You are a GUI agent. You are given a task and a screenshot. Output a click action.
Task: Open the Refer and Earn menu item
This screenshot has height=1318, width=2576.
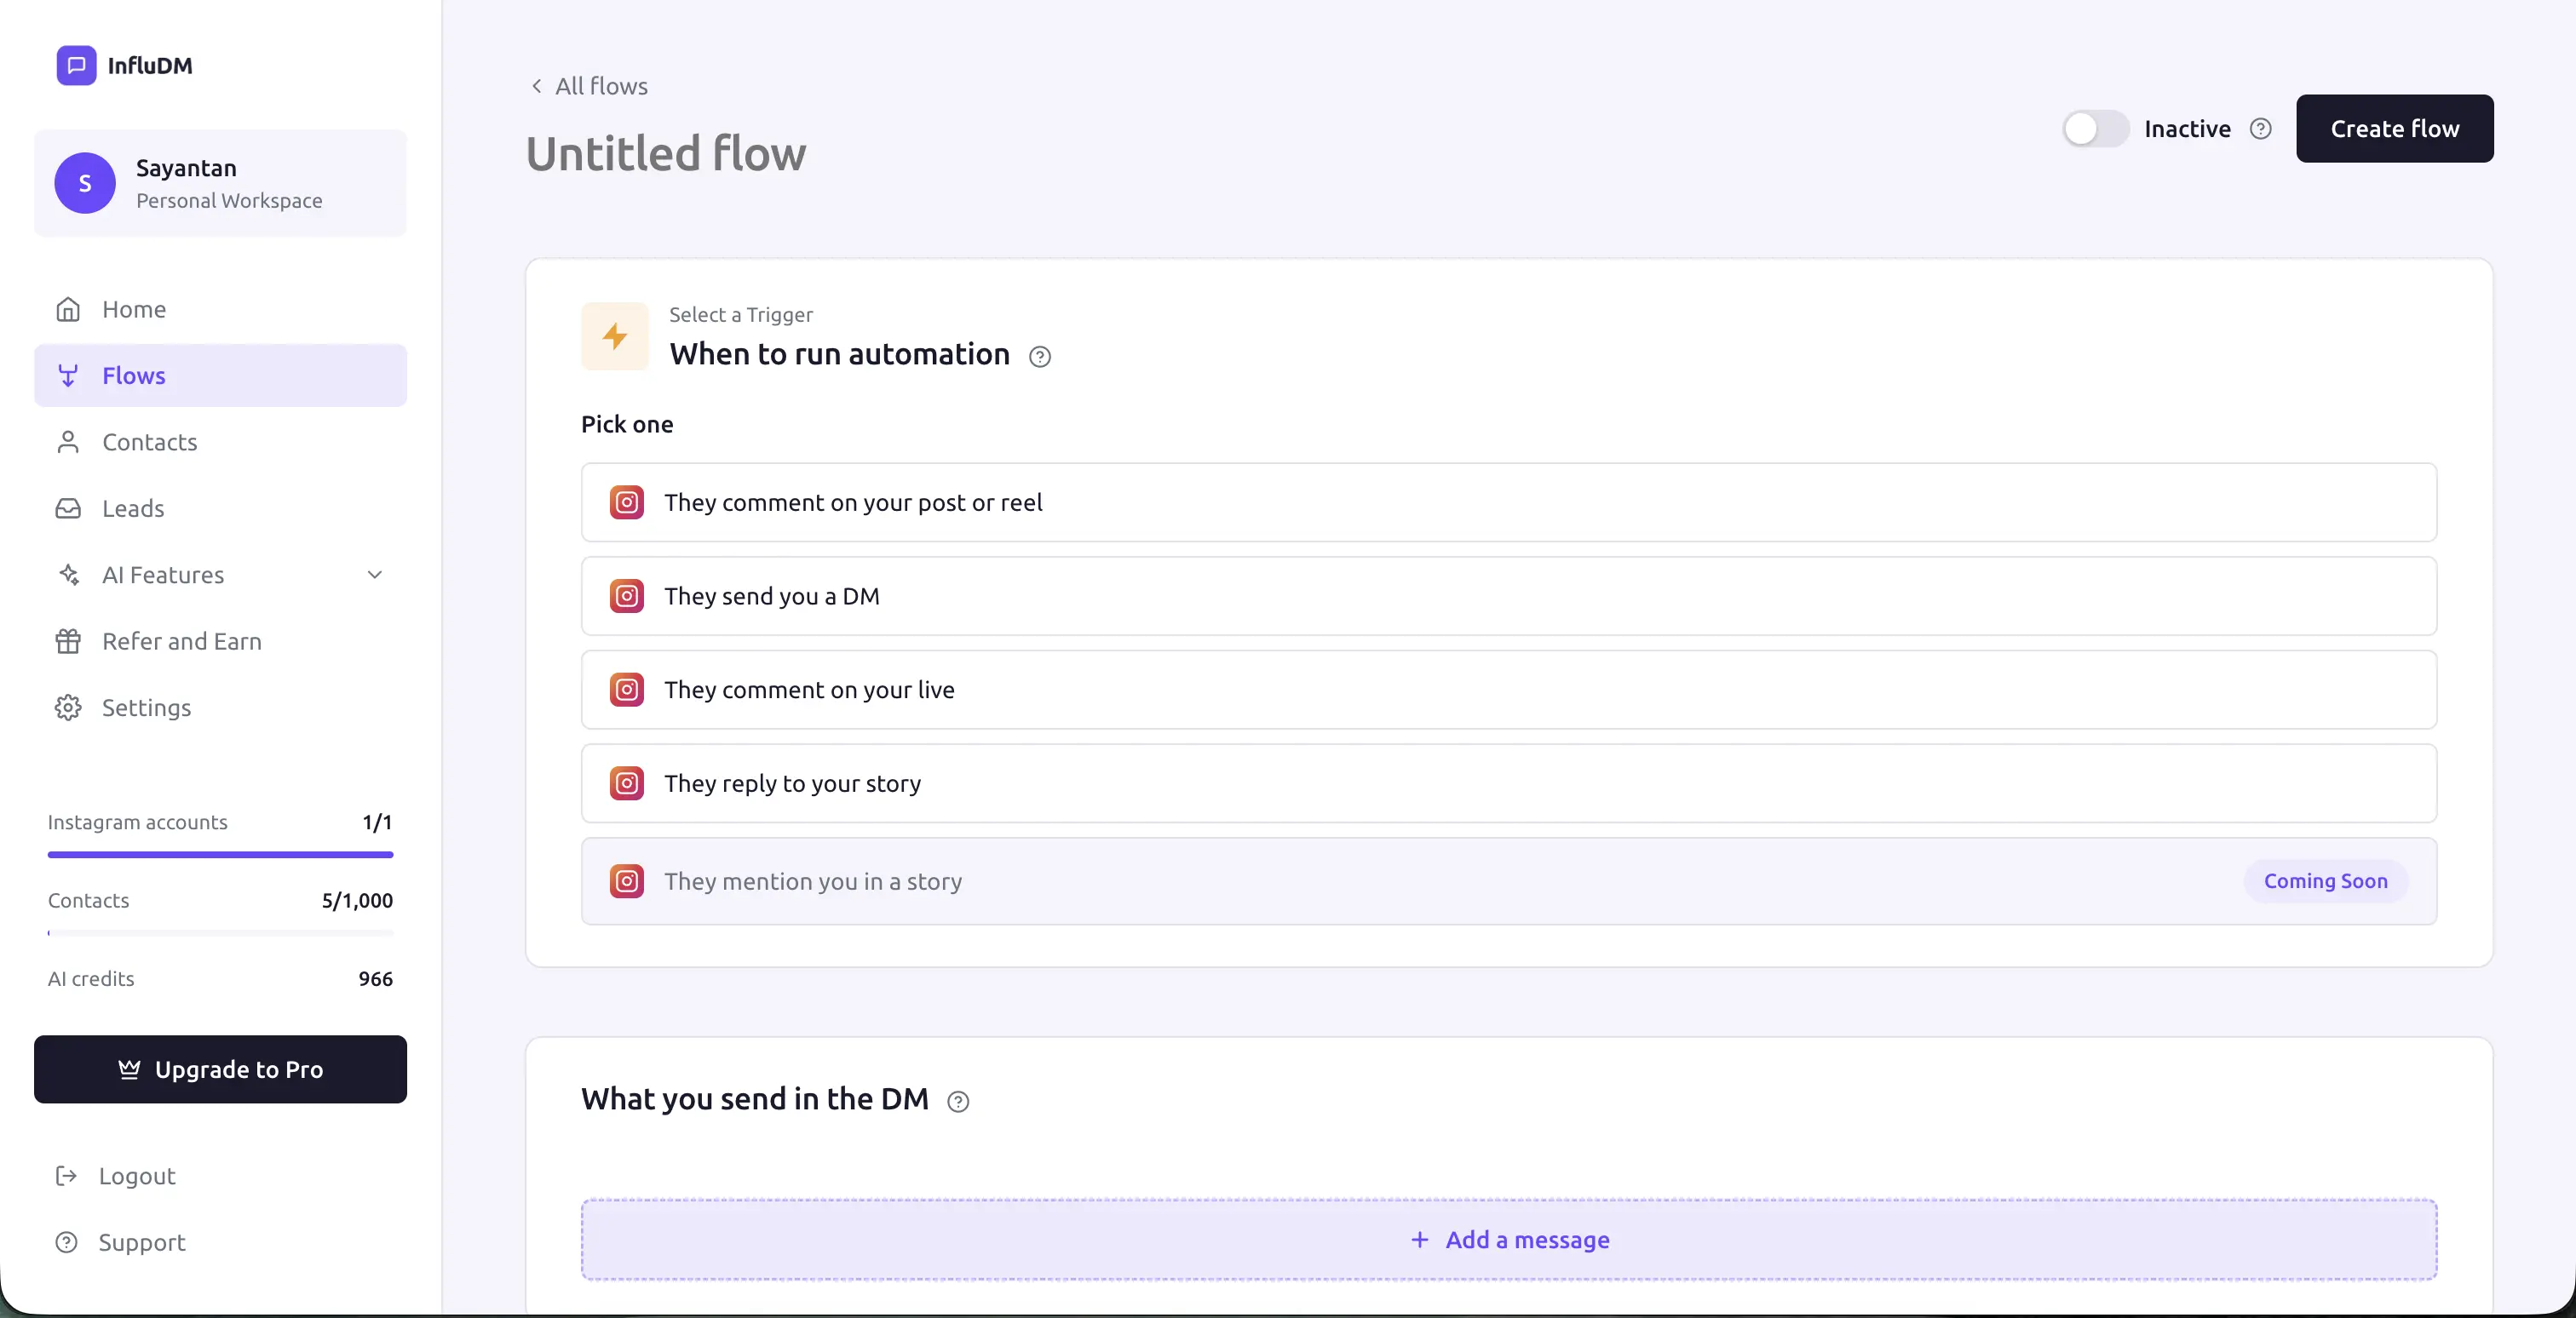pos(220,641)
